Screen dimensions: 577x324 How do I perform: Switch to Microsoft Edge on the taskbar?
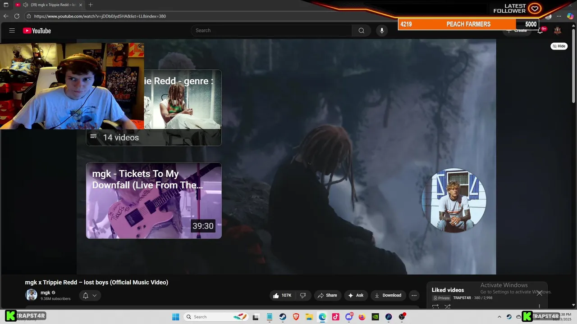[x=322, y=317]
